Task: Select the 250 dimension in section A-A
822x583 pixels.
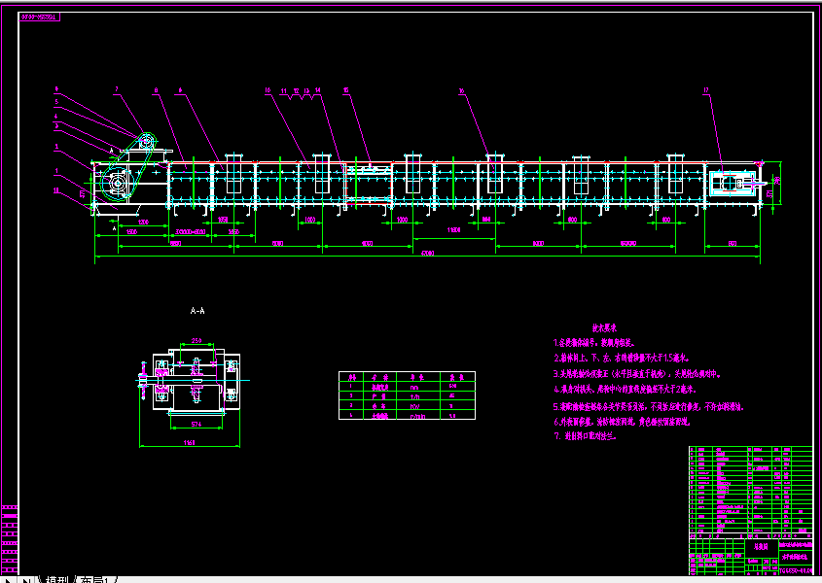Action: click(197, 340)
